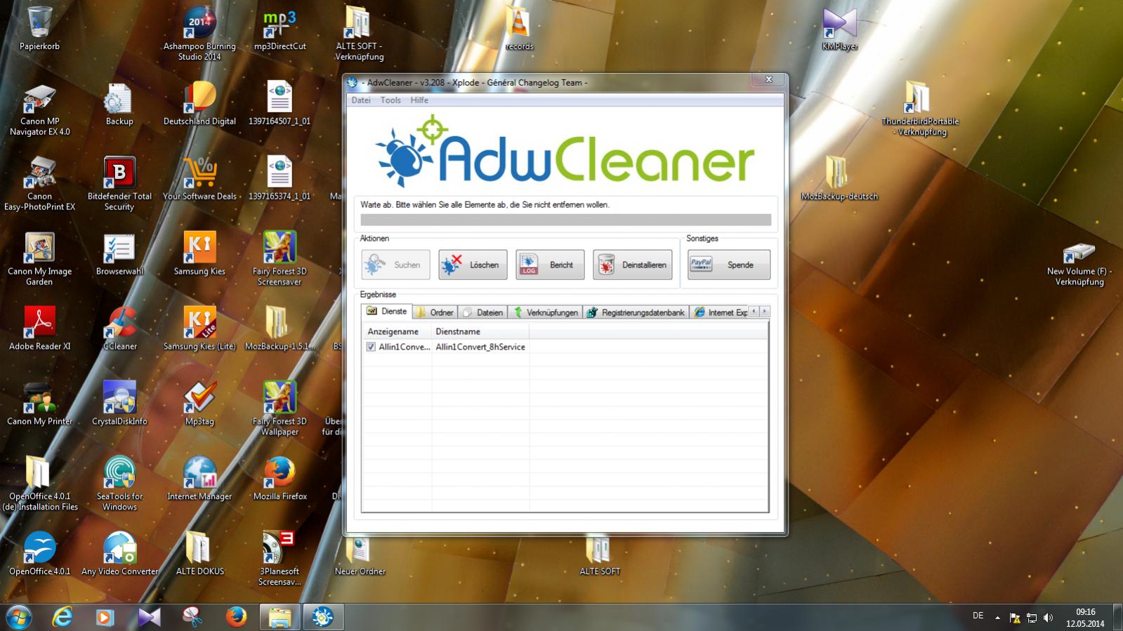Select the Bitdefender Total Security icon
Image resolution: width=1123 pixels, height=631 pixels.
point(119,184)
